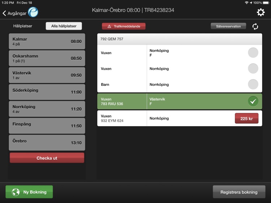The height and width of the screenshot is (203, 271).
Task: Tap the red Checka ut button
Action: click(47, 158)
